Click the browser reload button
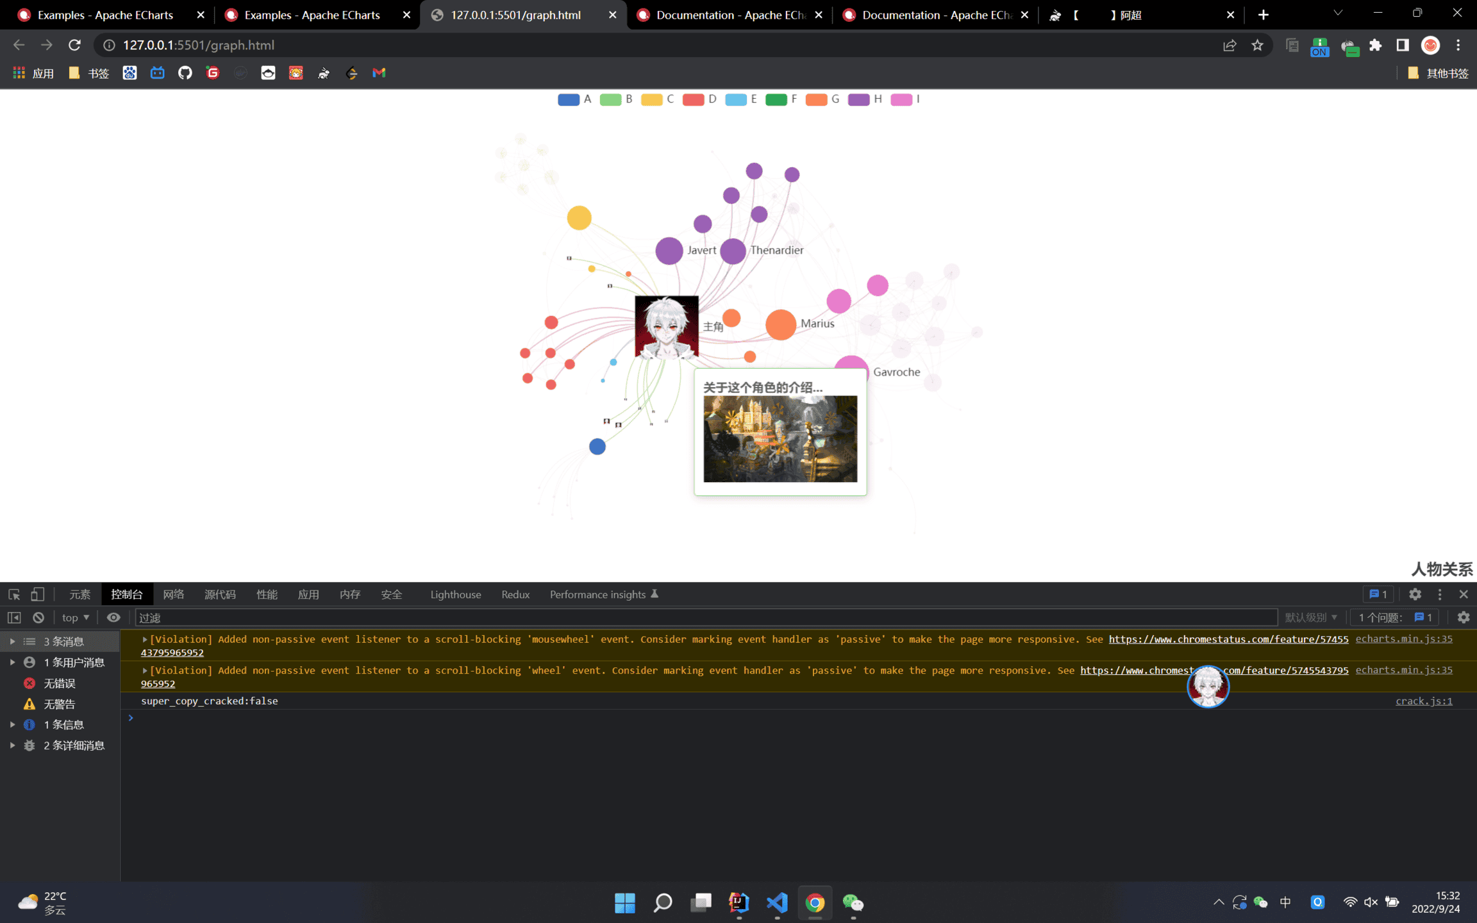This screenshot has height=923, width=1477. pyautogui.click(x=74, y=45)
